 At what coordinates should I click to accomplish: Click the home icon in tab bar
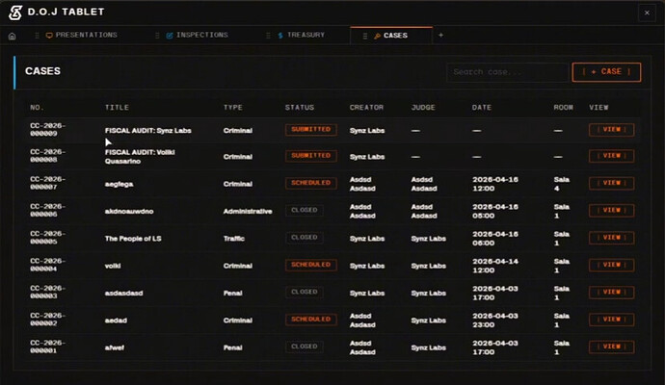(x=12, y=36)
